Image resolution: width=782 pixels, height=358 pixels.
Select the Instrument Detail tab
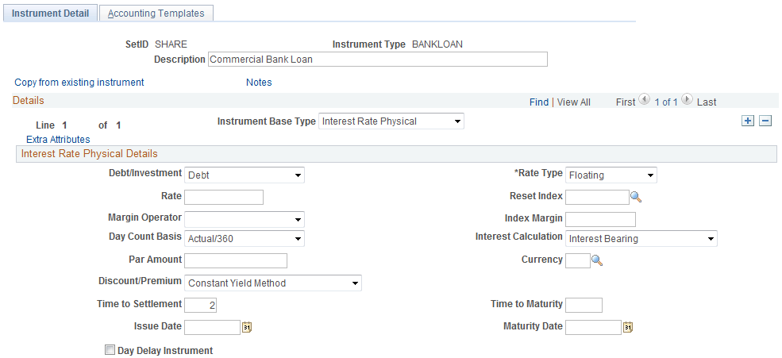pos(50,13)
